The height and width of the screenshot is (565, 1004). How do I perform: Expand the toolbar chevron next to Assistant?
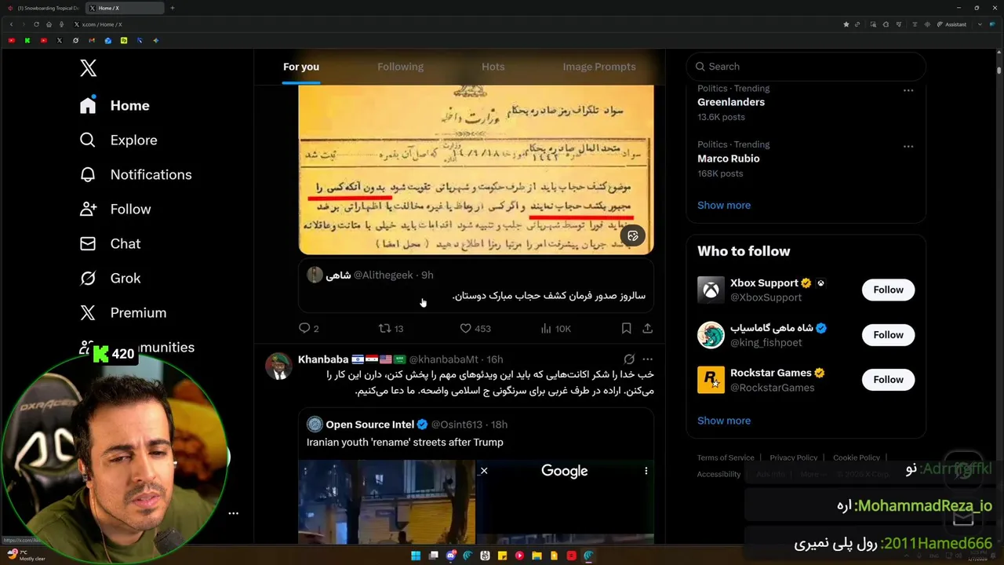(980, 24)
